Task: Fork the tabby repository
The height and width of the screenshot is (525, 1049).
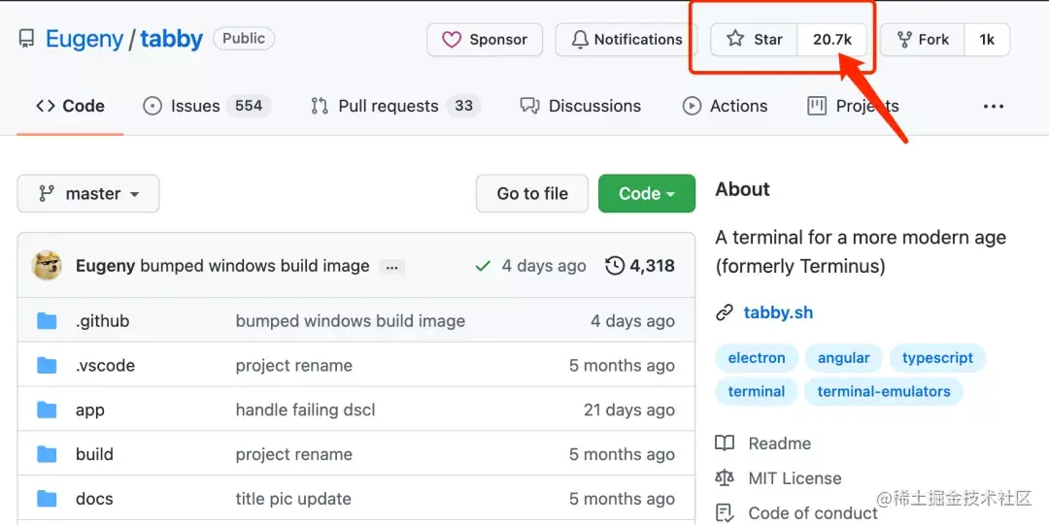Action: [x=922, y=40]
